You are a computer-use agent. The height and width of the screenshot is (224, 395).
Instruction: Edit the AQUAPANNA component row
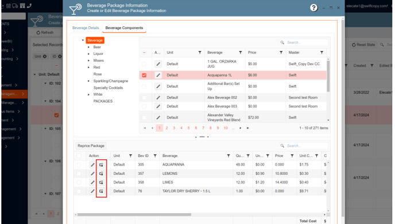pos(92,164)
